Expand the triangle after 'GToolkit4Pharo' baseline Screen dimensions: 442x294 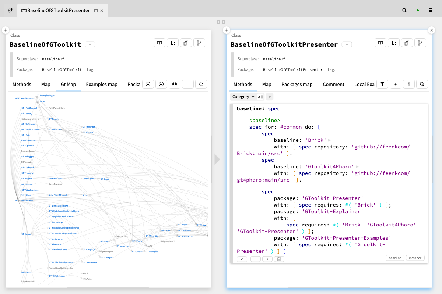point(357,166)
